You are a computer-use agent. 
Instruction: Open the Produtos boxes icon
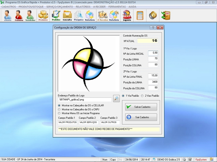tap(43, 15)
